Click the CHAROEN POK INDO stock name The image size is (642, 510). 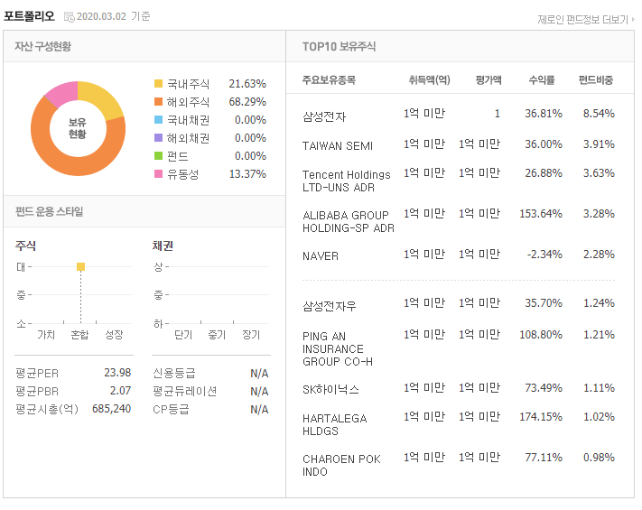[342, 466]
